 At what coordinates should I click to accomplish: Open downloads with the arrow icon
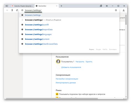124,10
